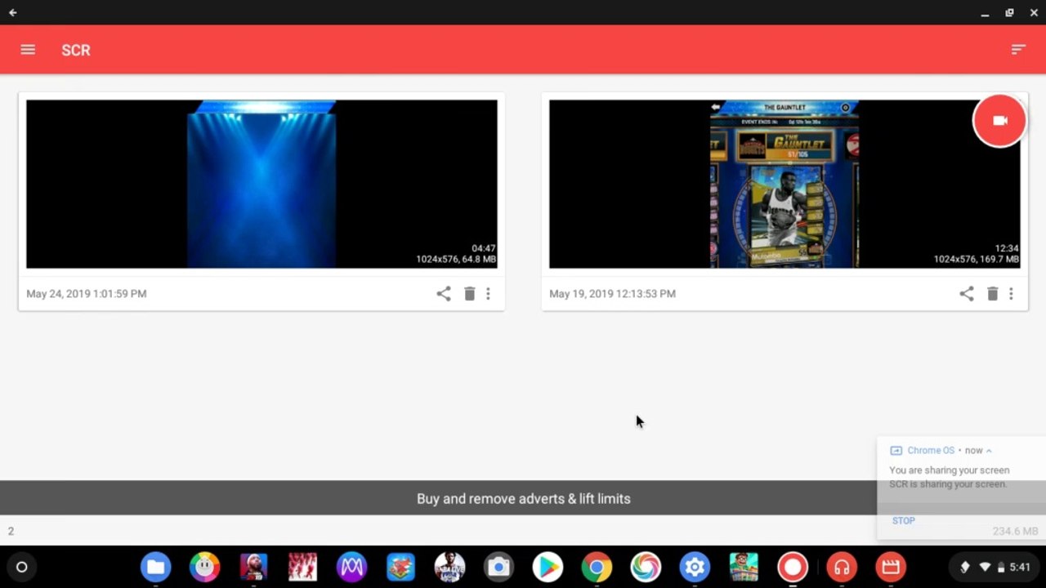This screenshot has width=1046, height=588.
Task: Open Google Play Store from the shelf
Action: click(548, 567)
